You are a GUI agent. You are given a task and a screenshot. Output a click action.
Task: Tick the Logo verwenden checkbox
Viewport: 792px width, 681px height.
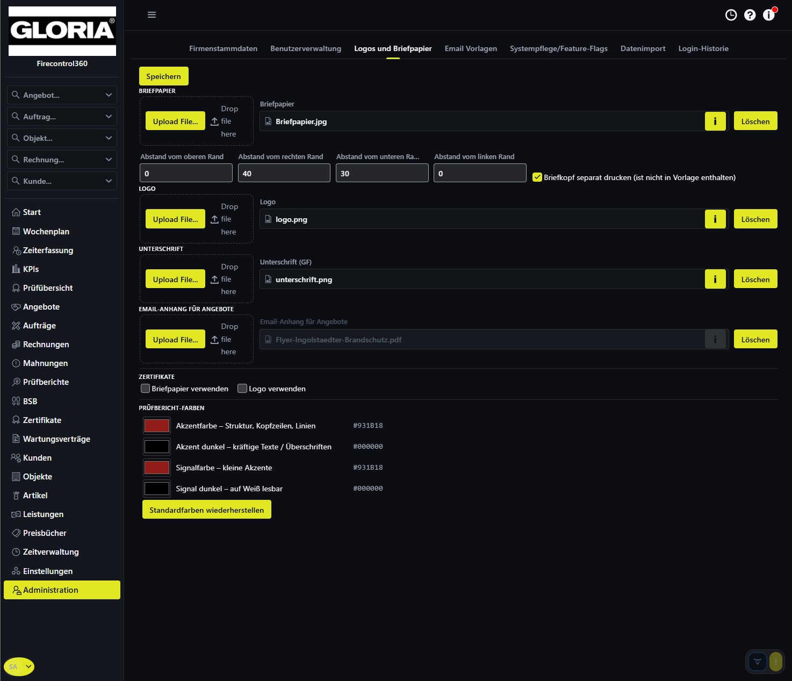pyautogui.click(x=242, y=389)
